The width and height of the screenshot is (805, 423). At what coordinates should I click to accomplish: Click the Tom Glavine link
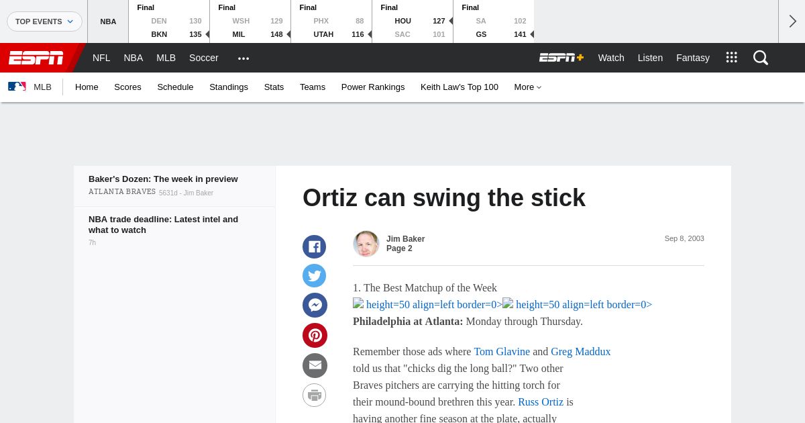coord(502,352)
